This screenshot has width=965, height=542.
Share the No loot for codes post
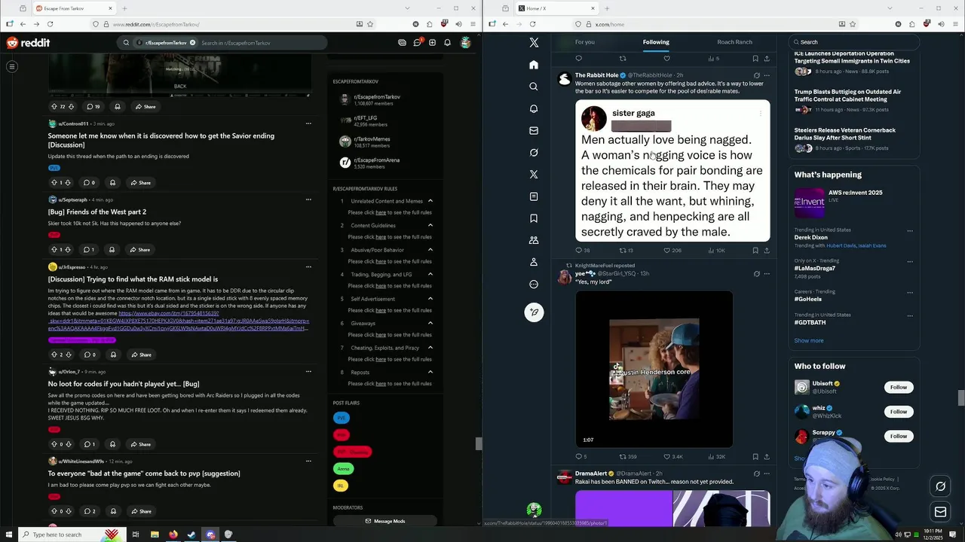(x=140, y=444)
